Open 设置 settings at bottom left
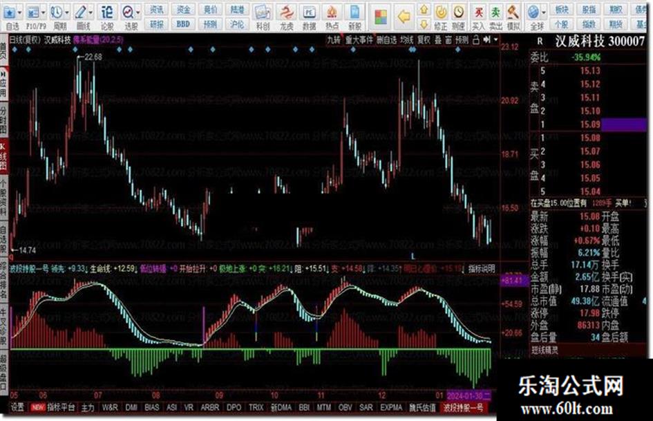Image resolution: width=653 pixels, height=421 pixels. 17,407
